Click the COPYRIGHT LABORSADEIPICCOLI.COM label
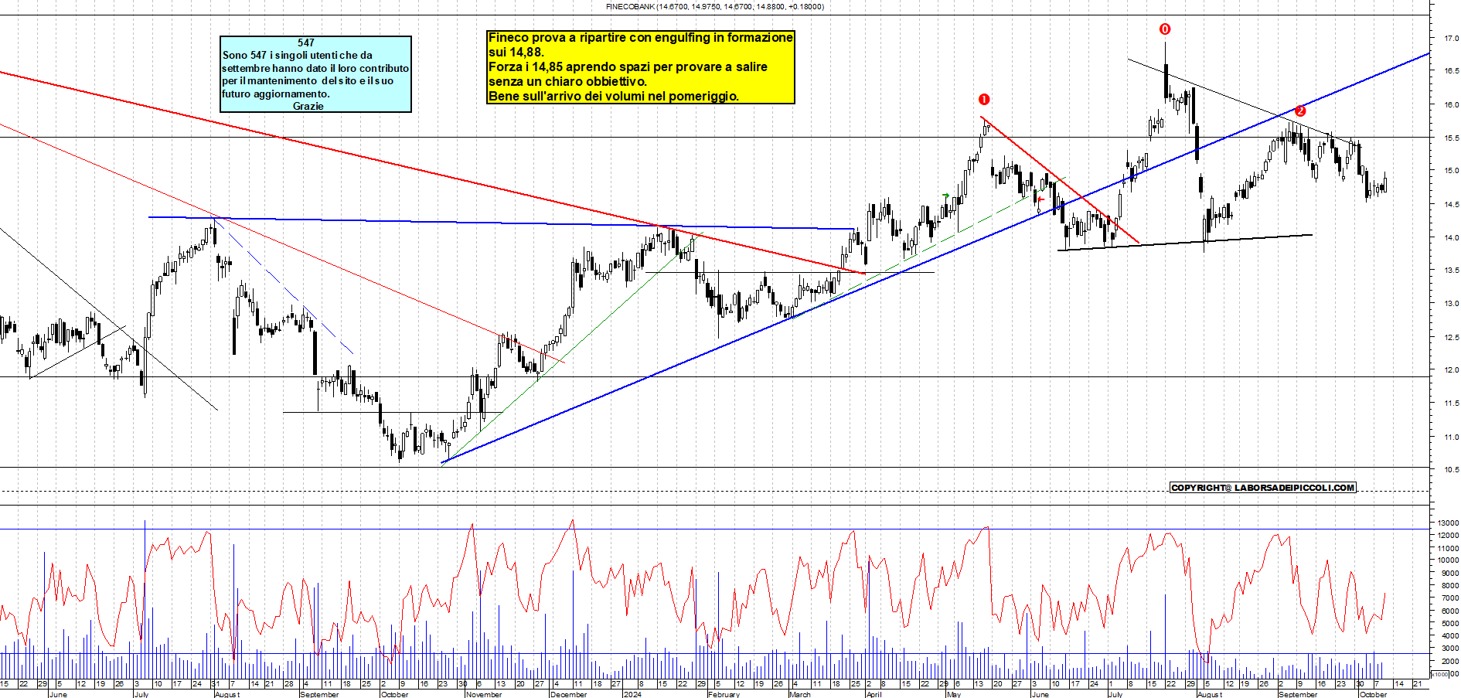The image size is (1461, 698). click(1263, 488)
